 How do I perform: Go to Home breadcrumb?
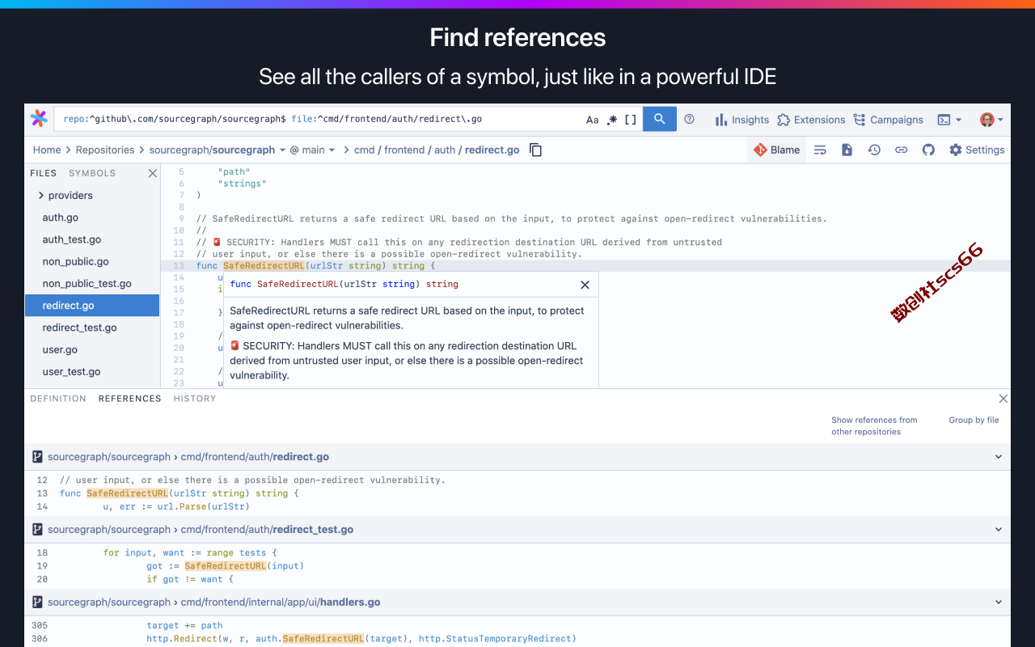point(47,150)
